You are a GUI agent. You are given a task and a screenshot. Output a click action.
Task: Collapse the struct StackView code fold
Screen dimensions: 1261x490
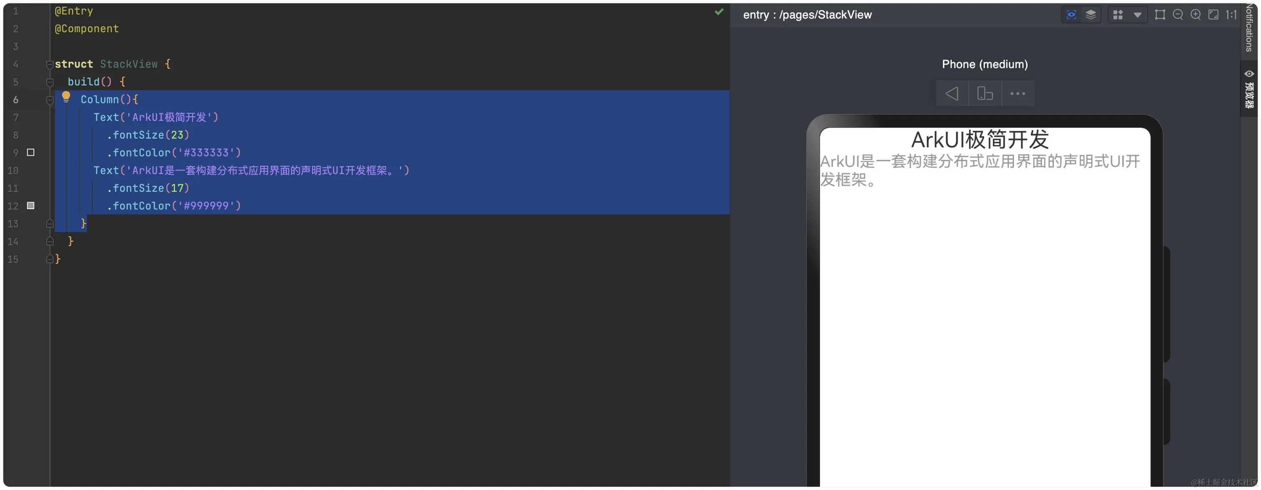point(50,64)
